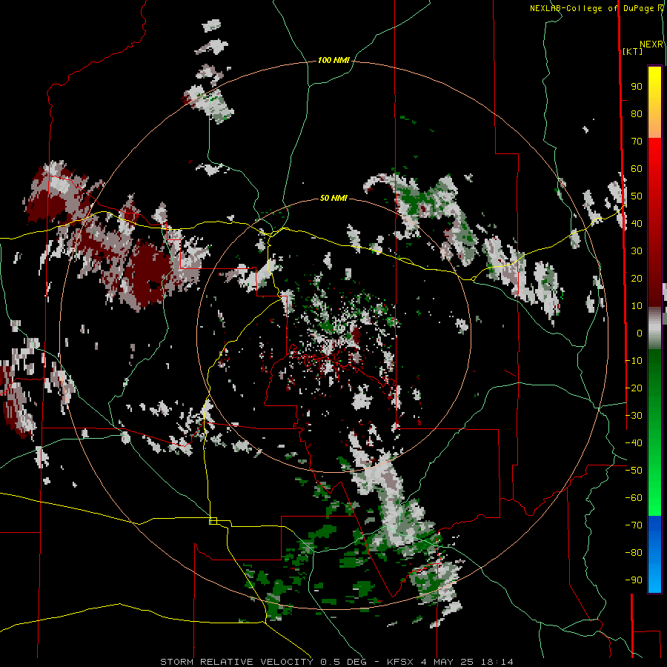The image size is (667, 667).
Task: Click the -50 value on the velocity scale
Action: pyautogui.click(x=634, y=471)
